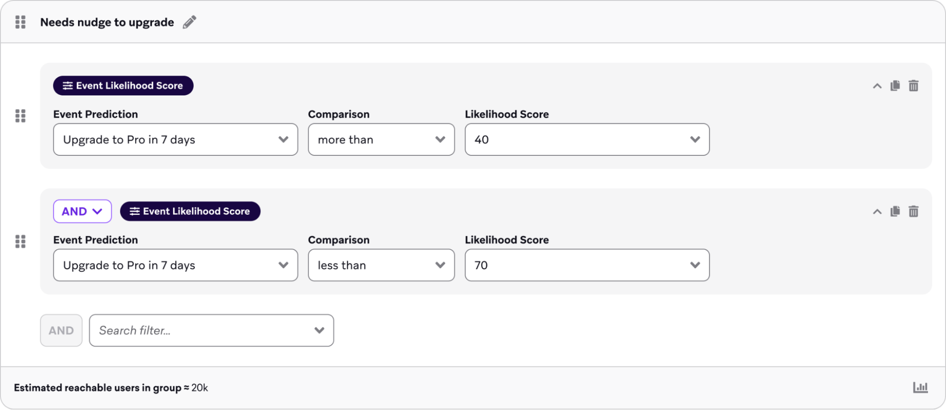Open the 'less than' comparison selector

(381, 265)
